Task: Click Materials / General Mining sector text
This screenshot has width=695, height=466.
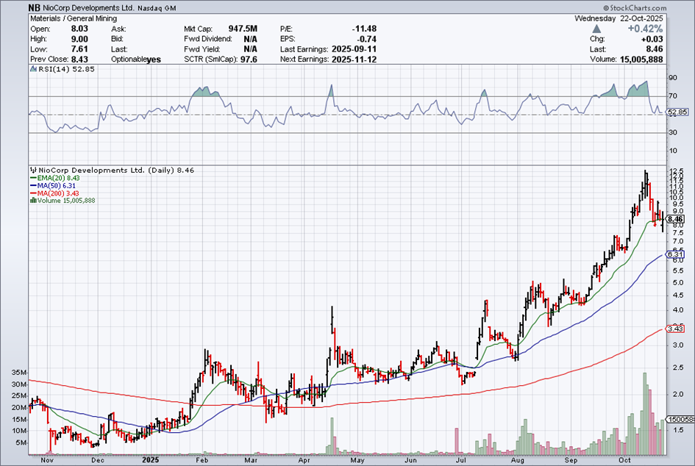Action: [x=74, y=18]
